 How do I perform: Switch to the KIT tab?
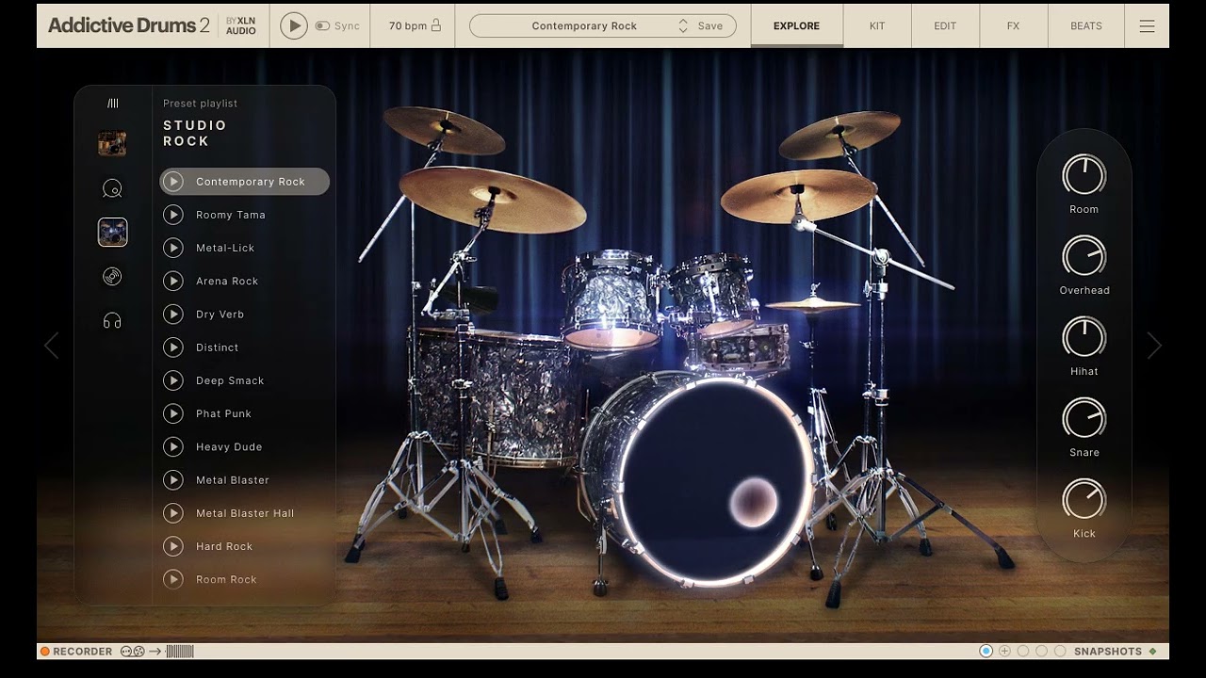pyautogui.click(x=877, y=26)
